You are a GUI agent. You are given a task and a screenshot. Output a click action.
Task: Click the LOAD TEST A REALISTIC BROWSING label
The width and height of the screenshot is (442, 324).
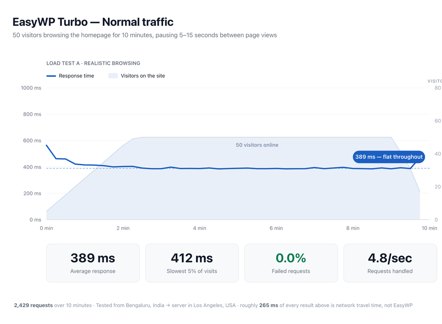(93, 63)
